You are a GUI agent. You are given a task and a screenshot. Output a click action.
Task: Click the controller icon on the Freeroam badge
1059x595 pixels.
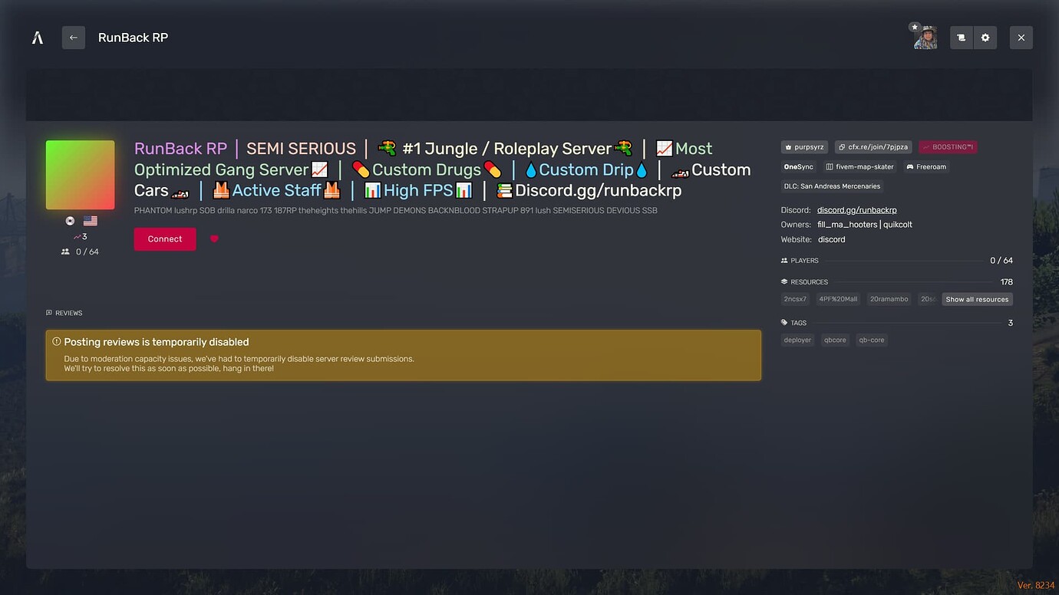click(909, 166)
